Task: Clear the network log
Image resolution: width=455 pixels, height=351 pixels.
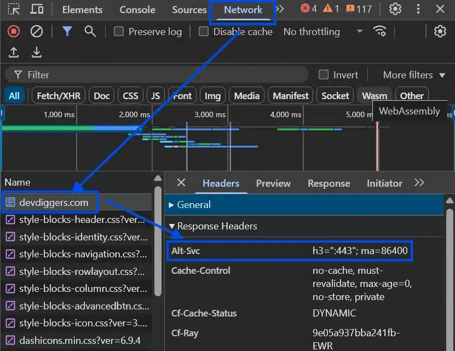Action: [37, 31]
